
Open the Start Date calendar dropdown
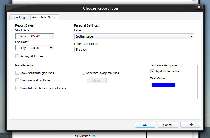[51, 36]
